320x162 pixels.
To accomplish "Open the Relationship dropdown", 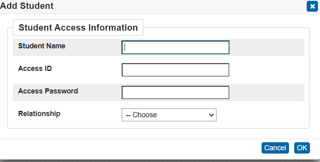I will [169, 115].
